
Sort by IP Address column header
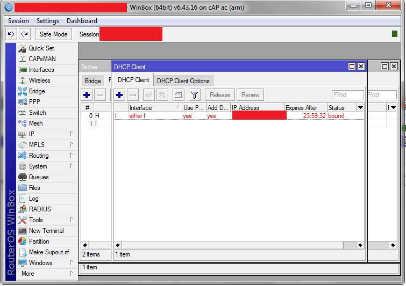[x=258, y=107]
